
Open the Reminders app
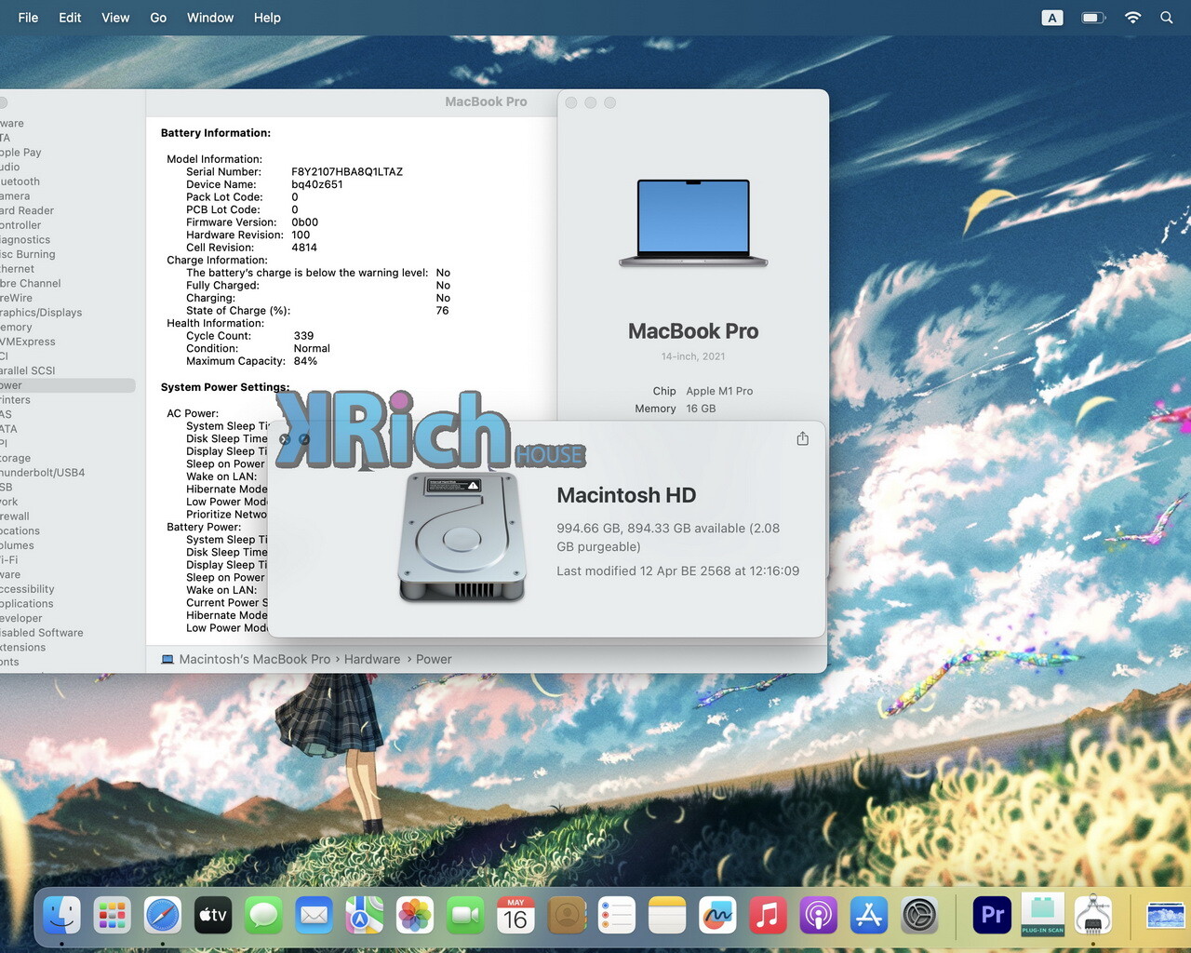(x=617, y=916)
